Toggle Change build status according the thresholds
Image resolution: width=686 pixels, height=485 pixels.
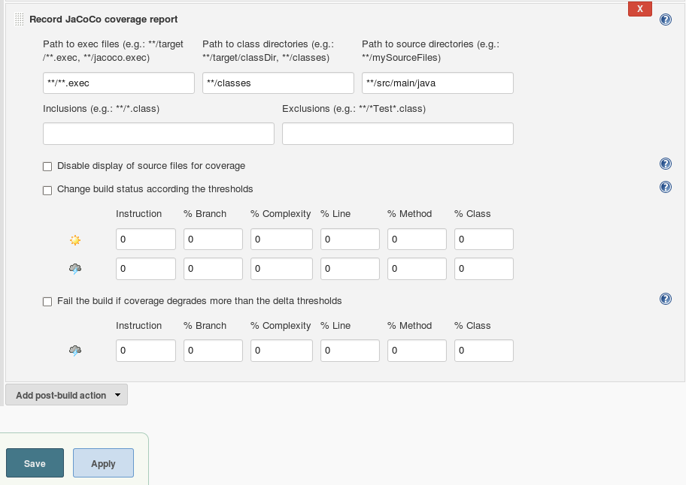pos(47,190)
